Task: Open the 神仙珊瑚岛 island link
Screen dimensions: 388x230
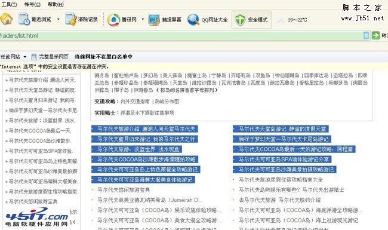Action: tap(287, 75)
